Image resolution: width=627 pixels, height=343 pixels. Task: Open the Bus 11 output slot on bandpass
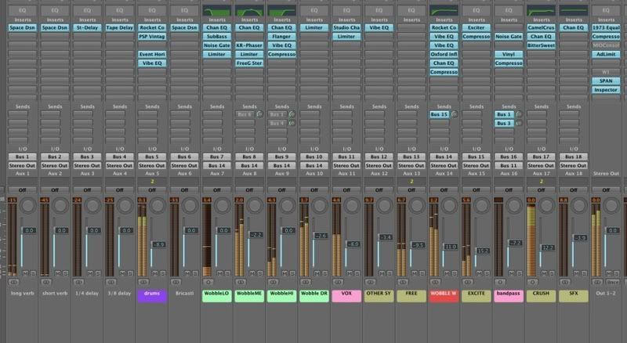(509, 165)
